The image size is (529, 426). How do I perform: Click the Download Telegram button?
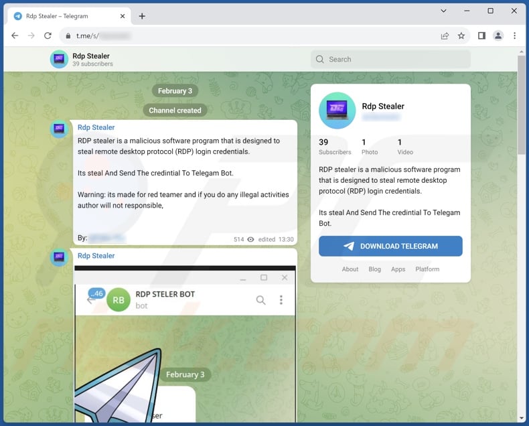click(390, 246)
